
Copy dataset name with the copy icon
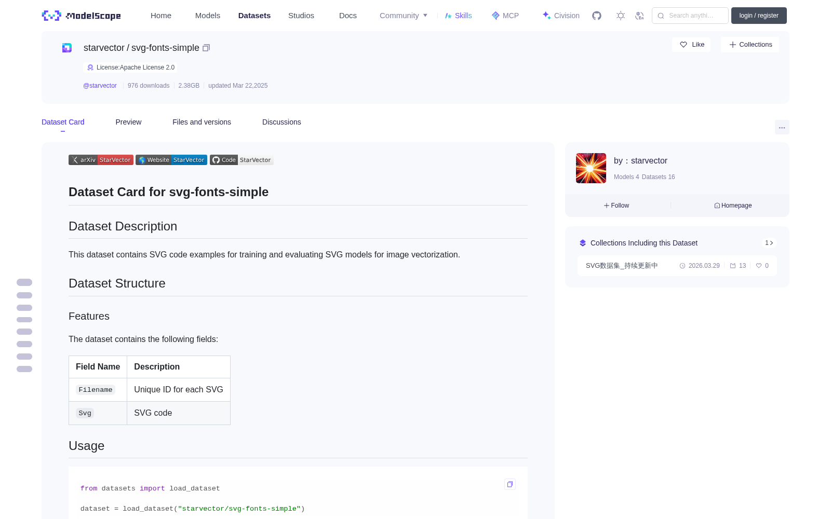[206, 48]
